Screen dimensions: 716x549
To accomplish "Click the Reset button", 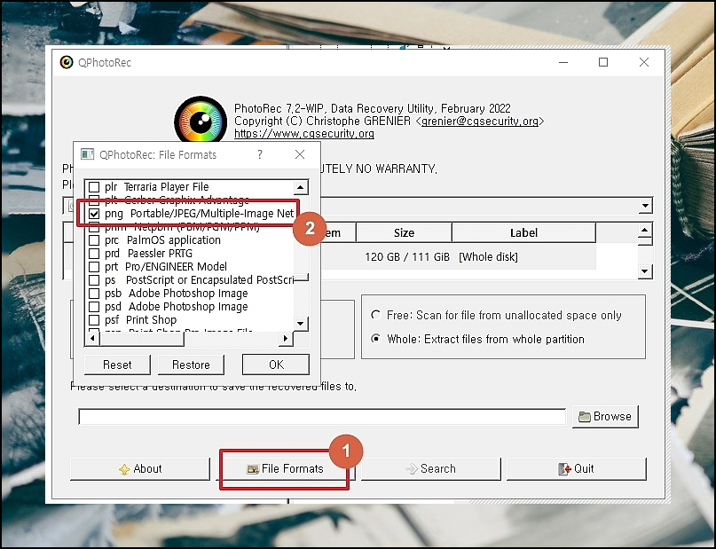I will 117,365.
